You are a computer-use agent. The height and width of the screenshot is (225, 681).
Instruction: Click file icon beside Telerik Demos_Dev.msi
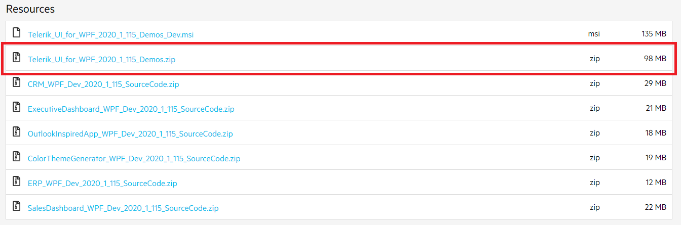(17, 33)
